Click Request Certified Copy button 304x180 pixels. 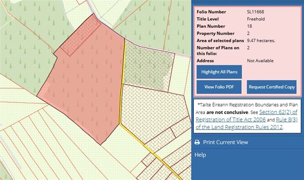[272, 87]
